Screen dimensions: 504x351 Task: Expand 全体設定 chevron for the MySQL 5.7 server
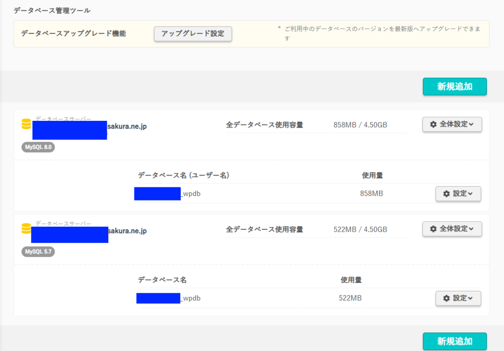pyautogui.click(x=471, y=229)
